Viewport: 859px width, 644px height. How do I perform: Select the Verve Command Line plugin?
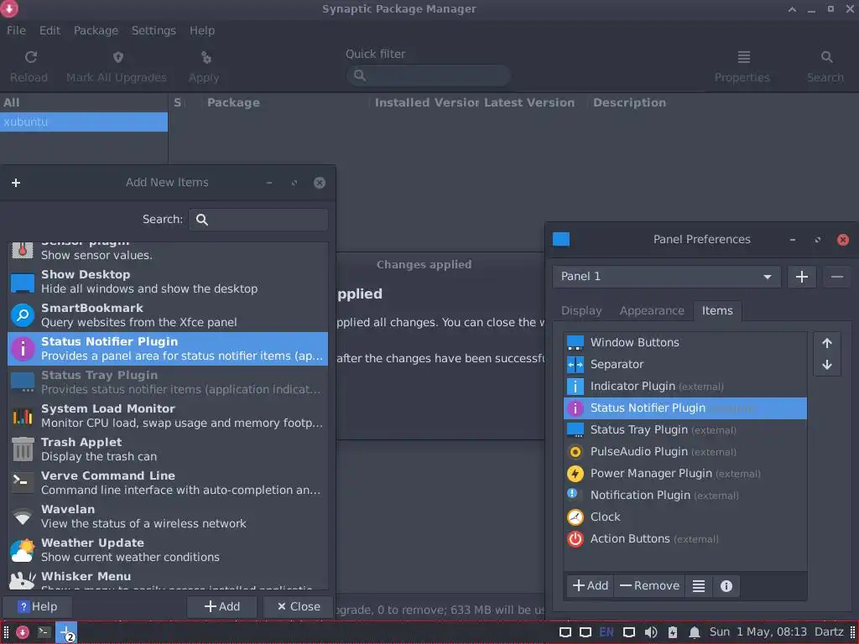tap(168, 483)
